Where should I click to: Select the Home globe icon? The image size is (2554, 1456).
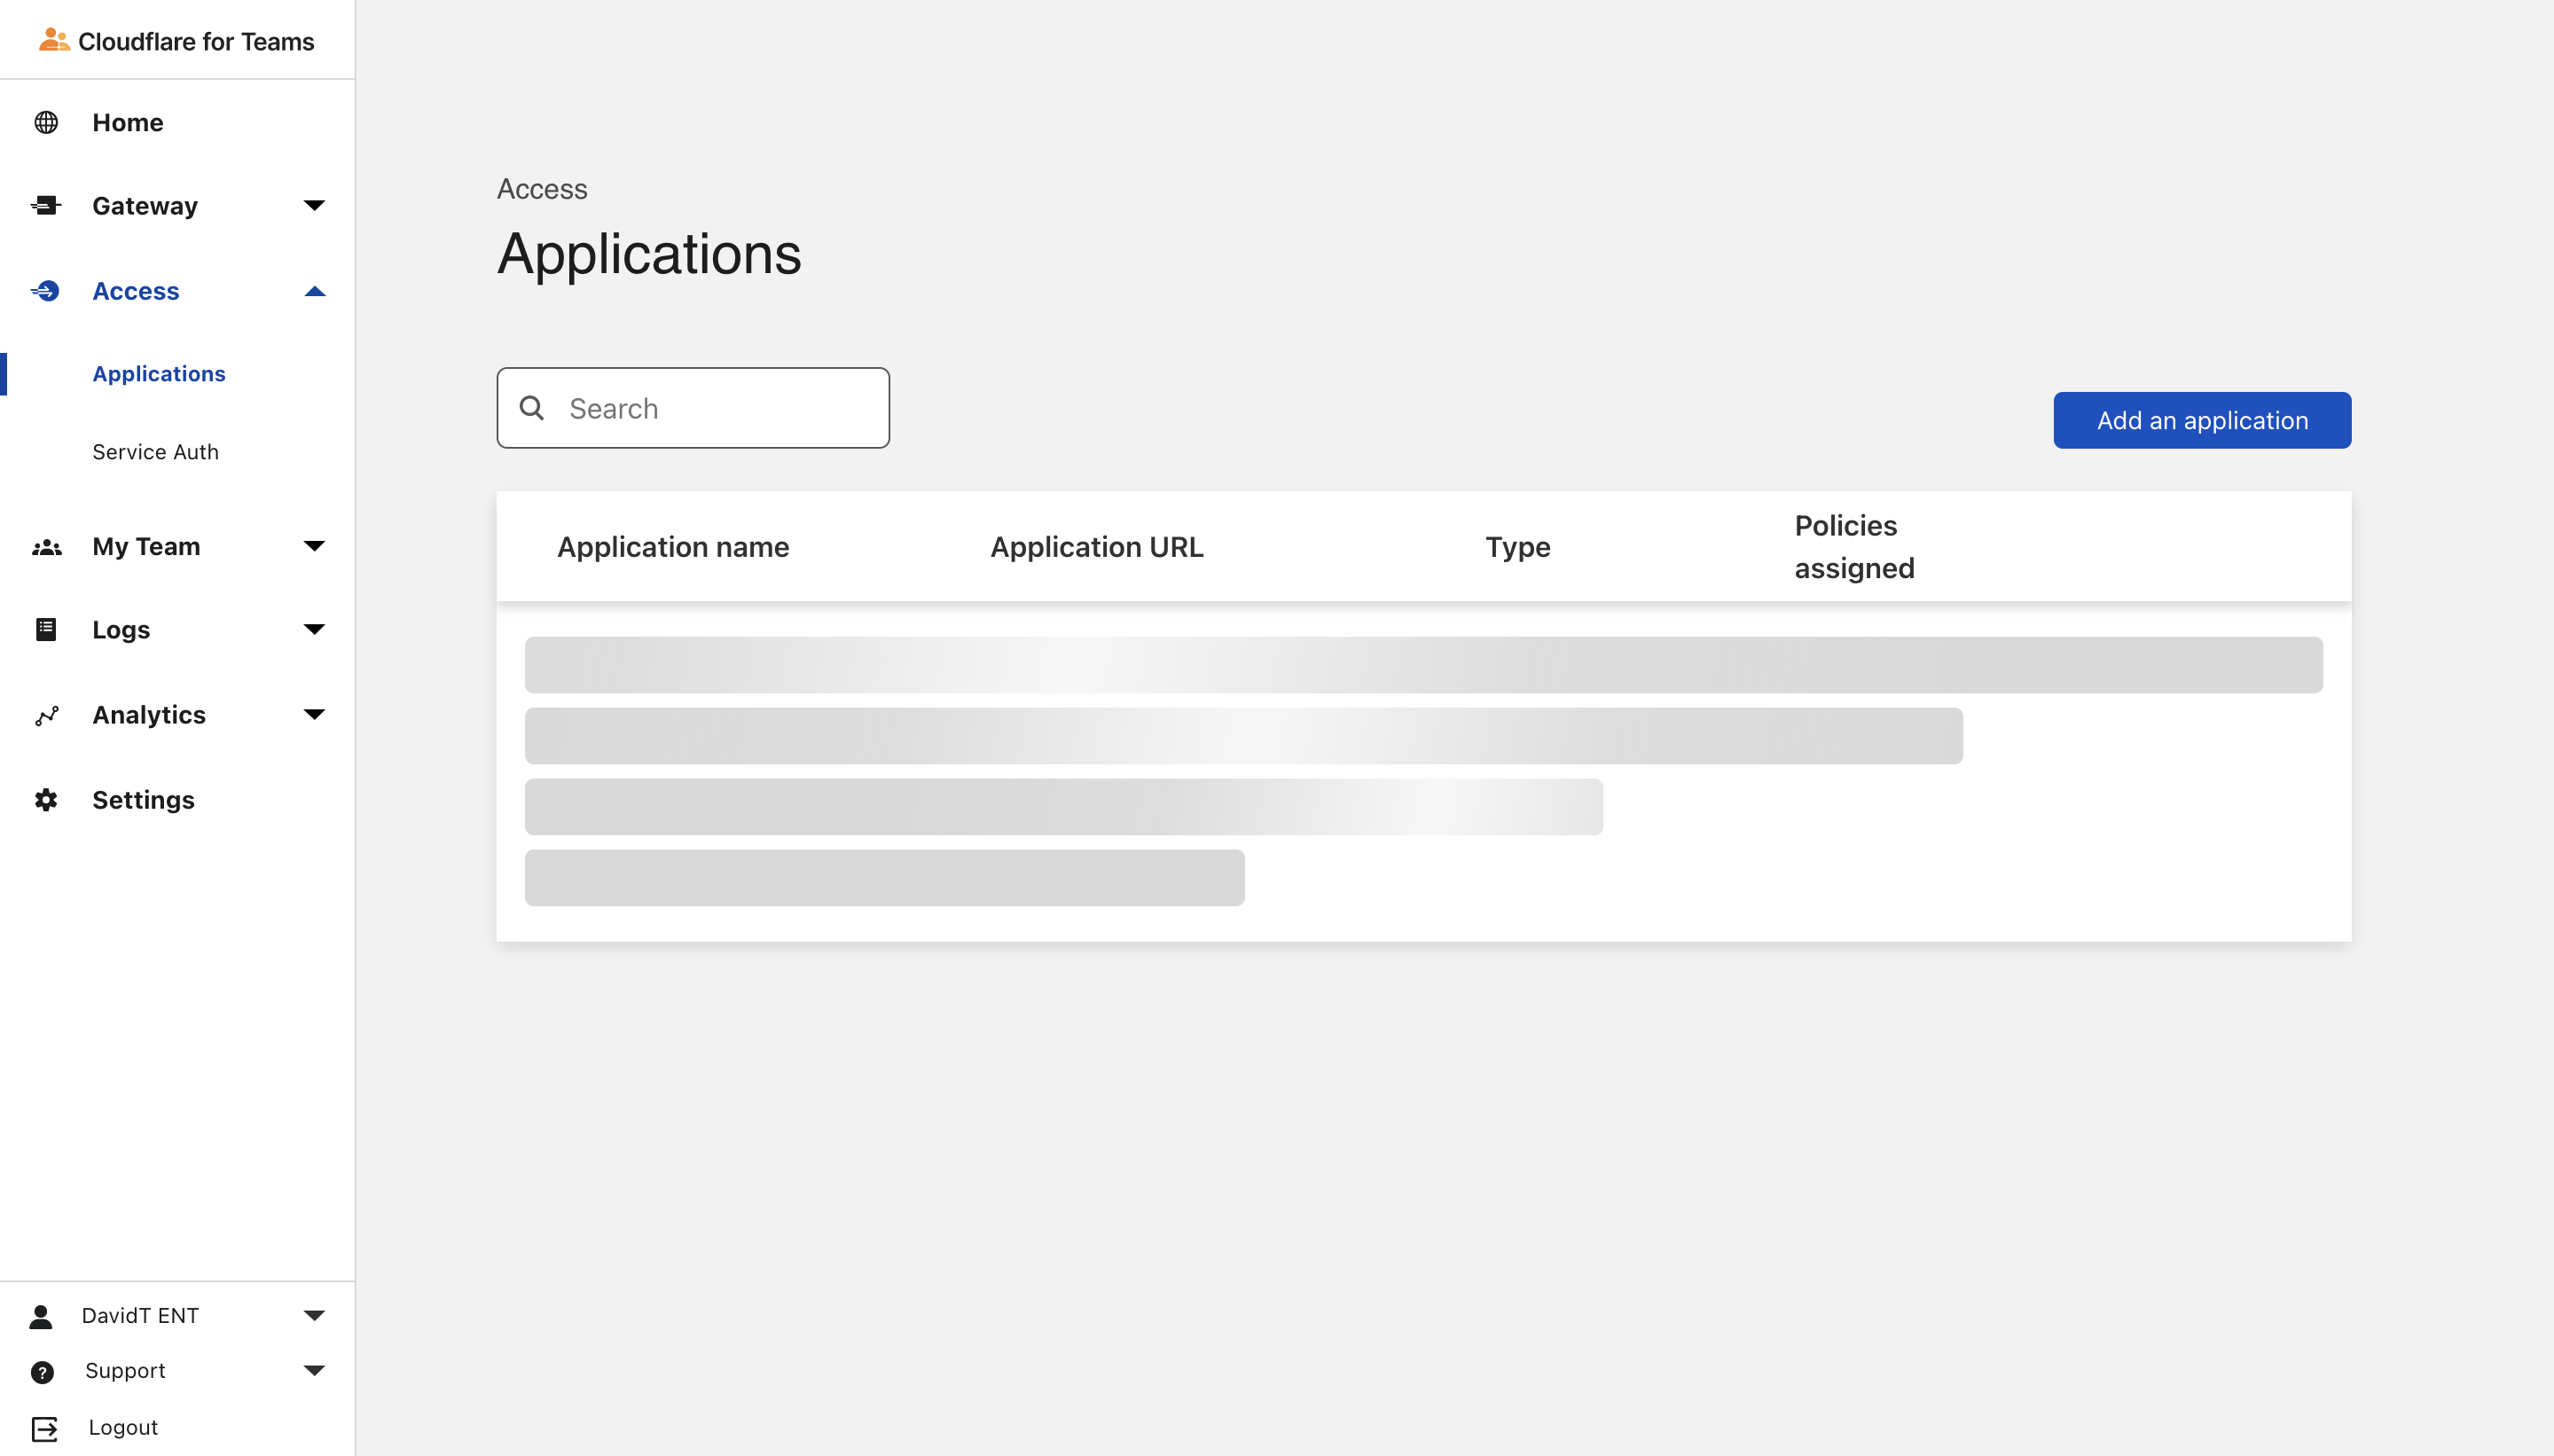click(48, 122)
